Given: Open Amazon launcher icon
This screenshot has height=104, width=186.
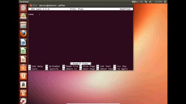Looking at the screenshot, I should [23, 85].
